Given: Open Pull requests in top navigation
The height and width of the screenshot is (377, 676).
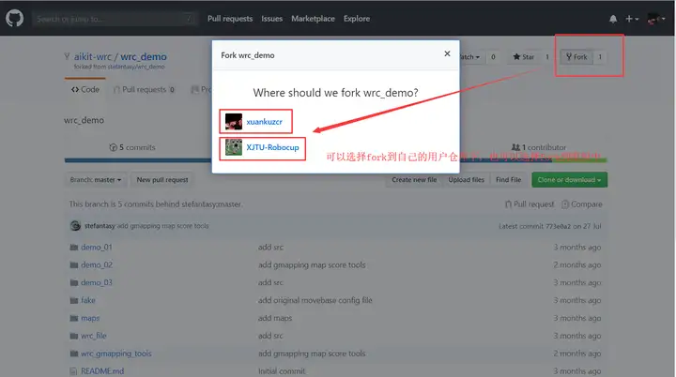Looking at the screenshot, I should coord(230,19).
